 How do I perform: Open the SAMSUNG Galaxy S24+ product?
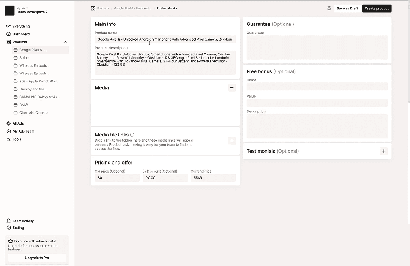(39, 97)
